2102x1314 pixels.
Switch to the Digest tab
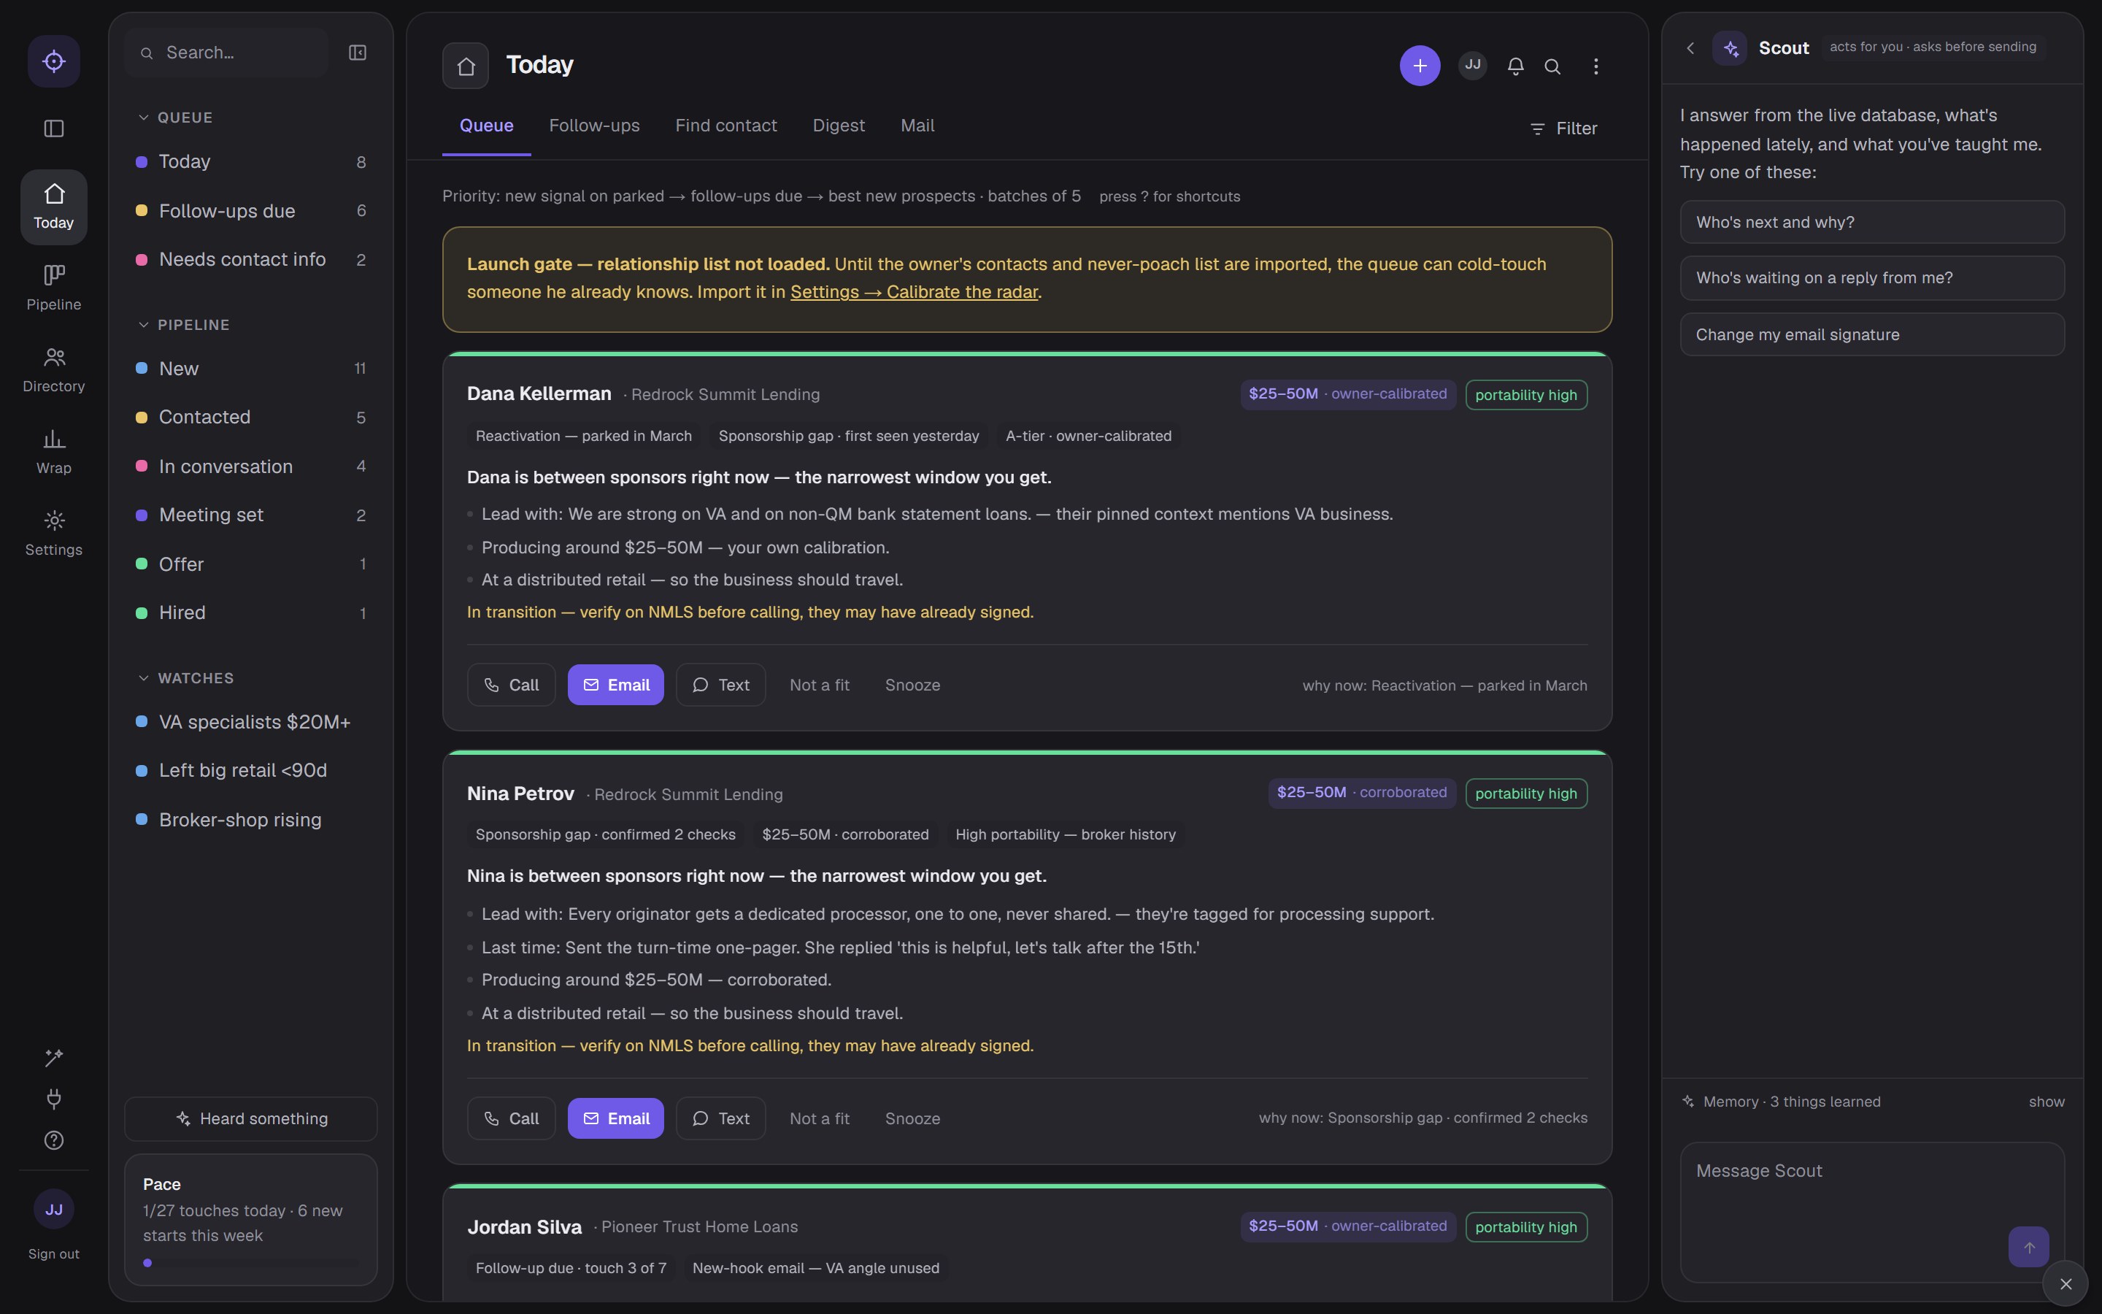coord(838,126)
